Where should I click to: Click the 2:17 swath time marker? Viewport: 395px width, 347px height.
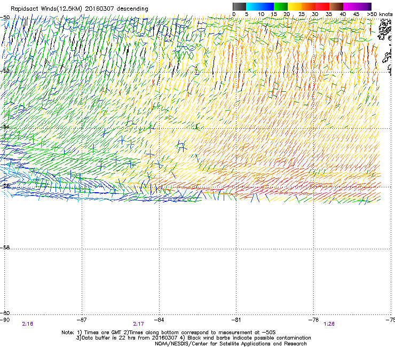pos(138,324)
